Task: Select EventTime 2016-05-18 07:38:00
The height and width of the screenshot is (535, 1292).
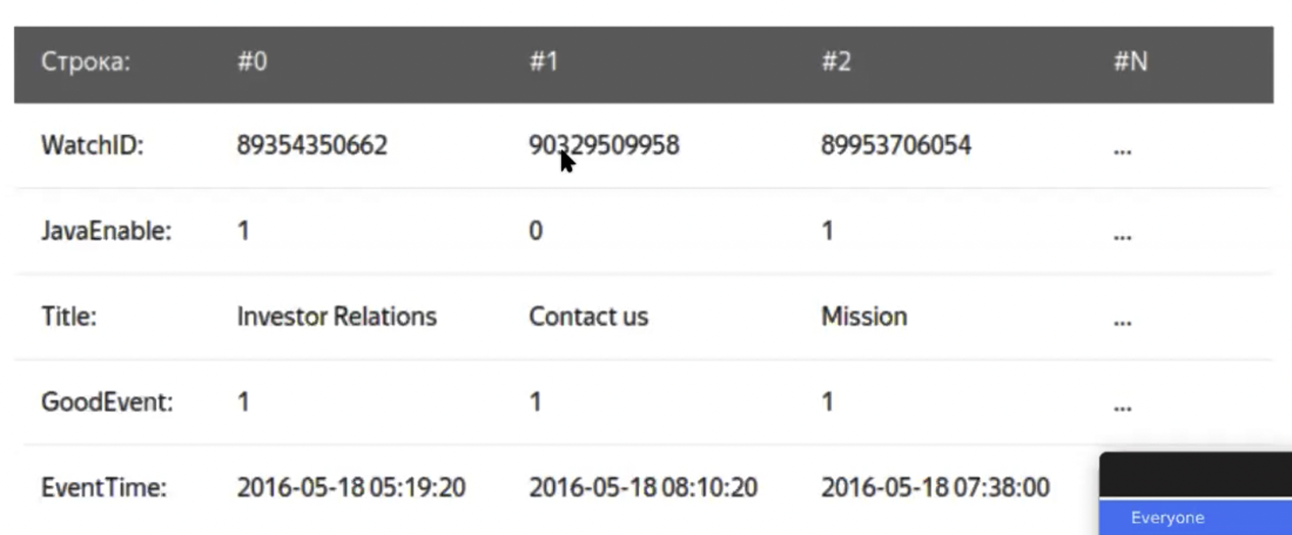Action: pos(935,487)
